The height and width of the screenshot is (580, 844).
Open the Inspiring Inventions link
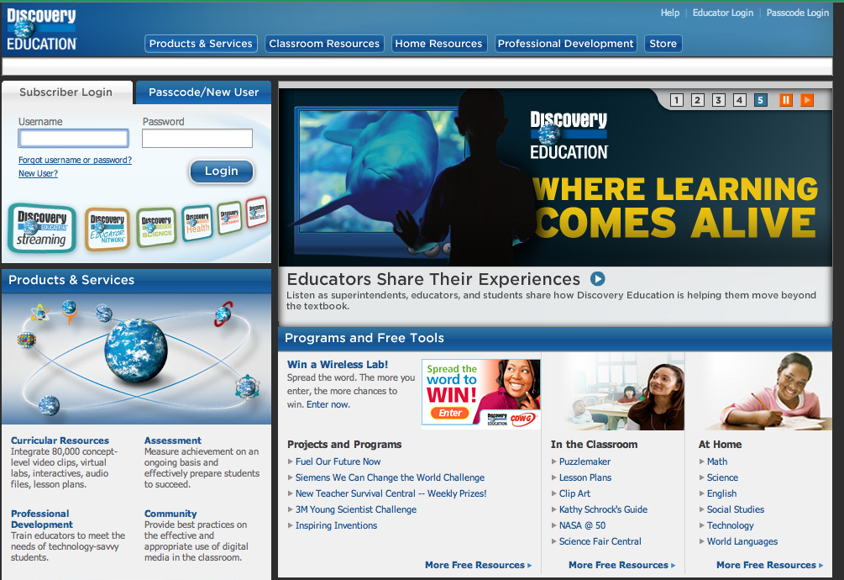click(337, 525)
